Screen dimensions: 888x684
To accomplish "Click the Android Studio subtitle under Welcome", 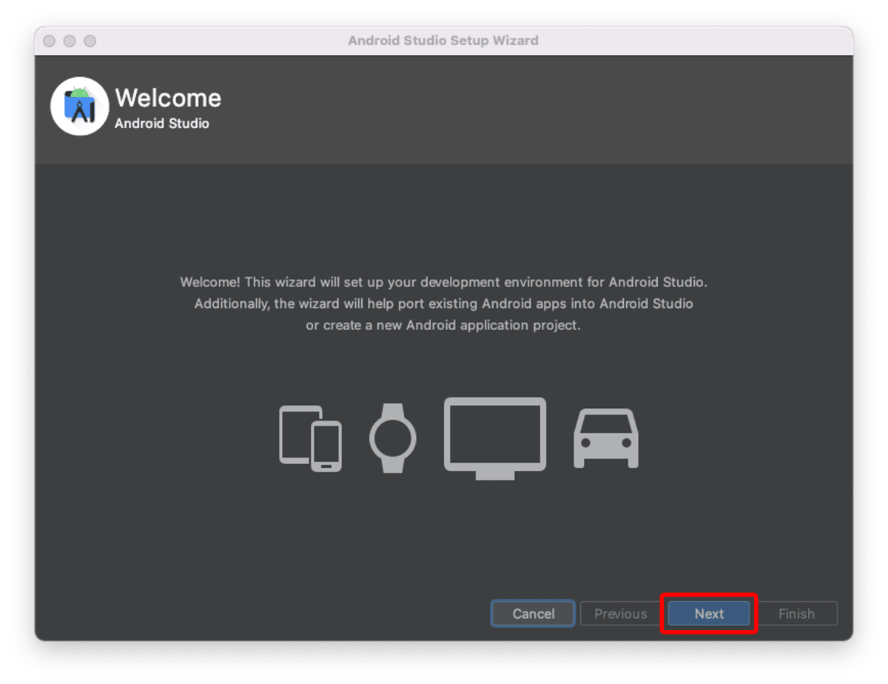I will coord(162,124).
